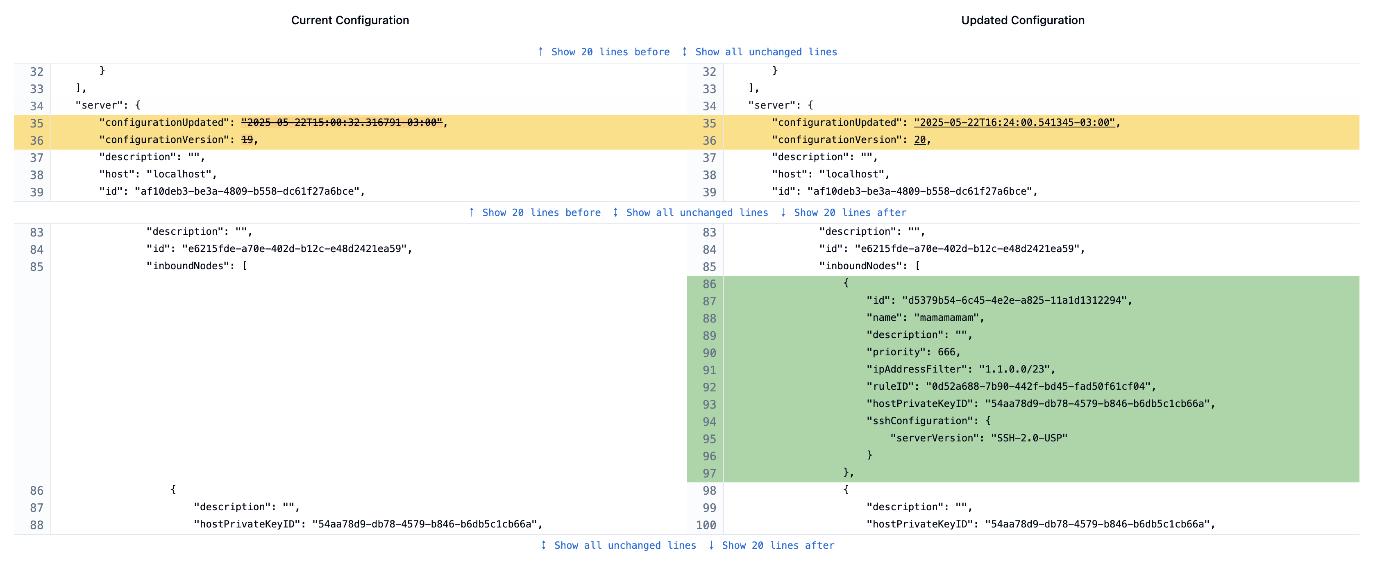Click the middle "Show 20 lines before" link
Screen dimensions: 1373x566
click(541, 212)
